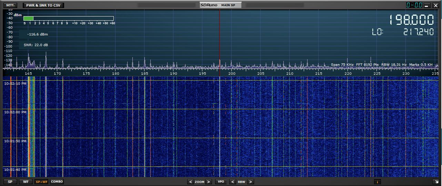Image resolution: width=442 pixels, height=186 pixels.
Task: Click the 10:02:10 PM waterfall timestamp
Action: point(15,83)
